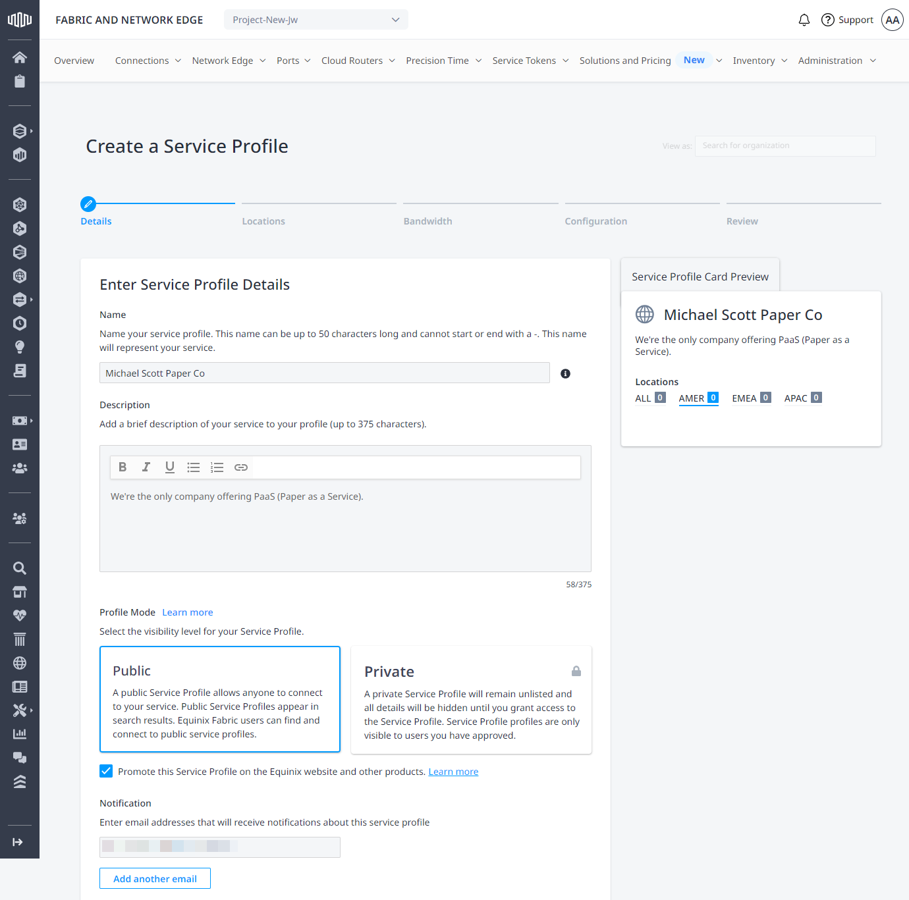
Task: Expand the Network Edge menu
Action: [229, 61]
